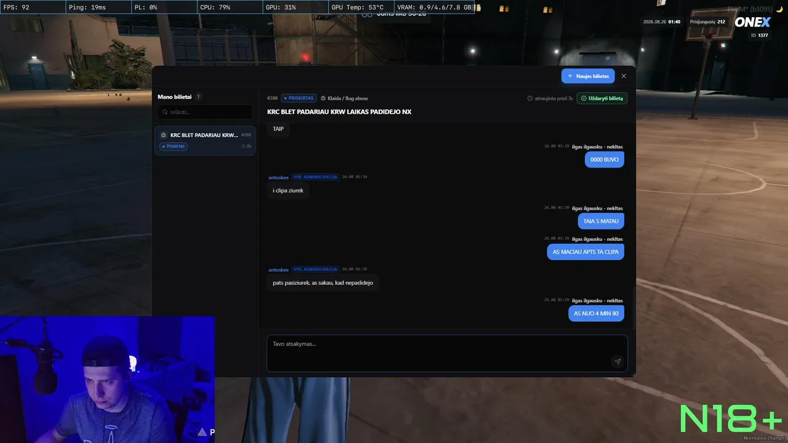
Task: Click 'VYR. ADMINISTRACIJA' badge above 'i clipa ziurek'
Action: tap(315, 177)
